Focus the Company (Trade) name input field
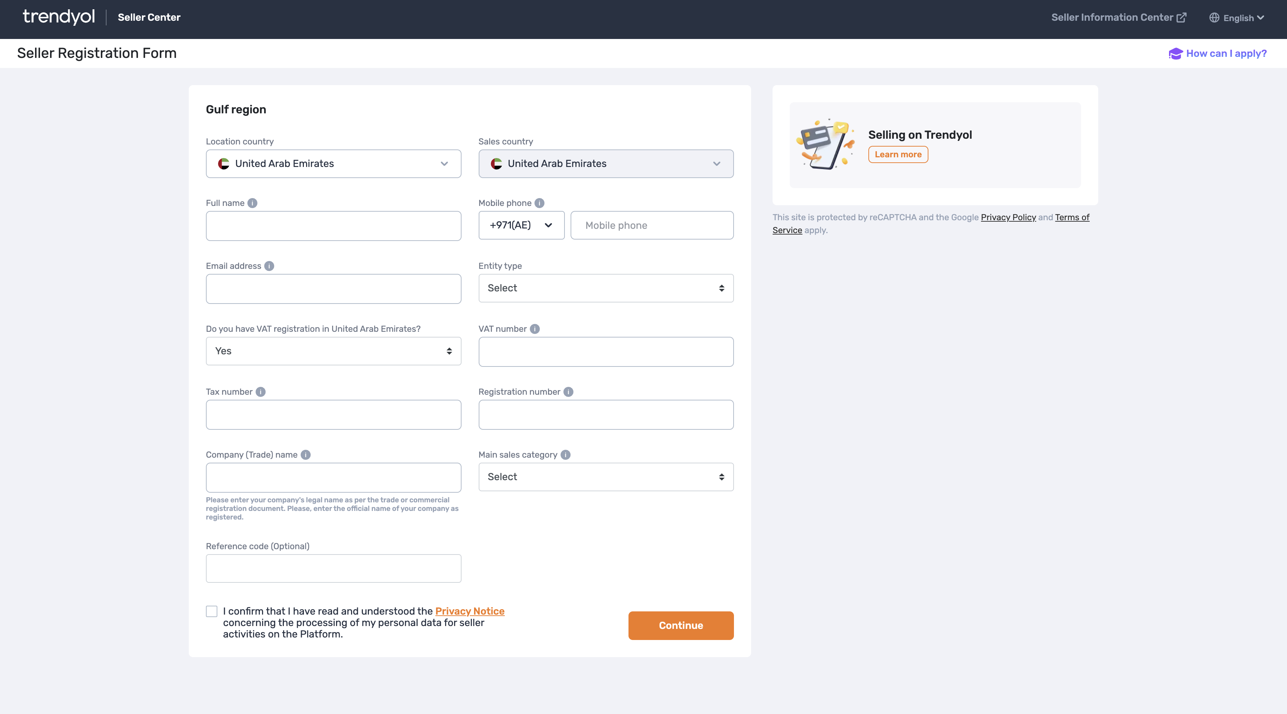The width and height of the screenshot is (1287, 714). pos(333,478)
